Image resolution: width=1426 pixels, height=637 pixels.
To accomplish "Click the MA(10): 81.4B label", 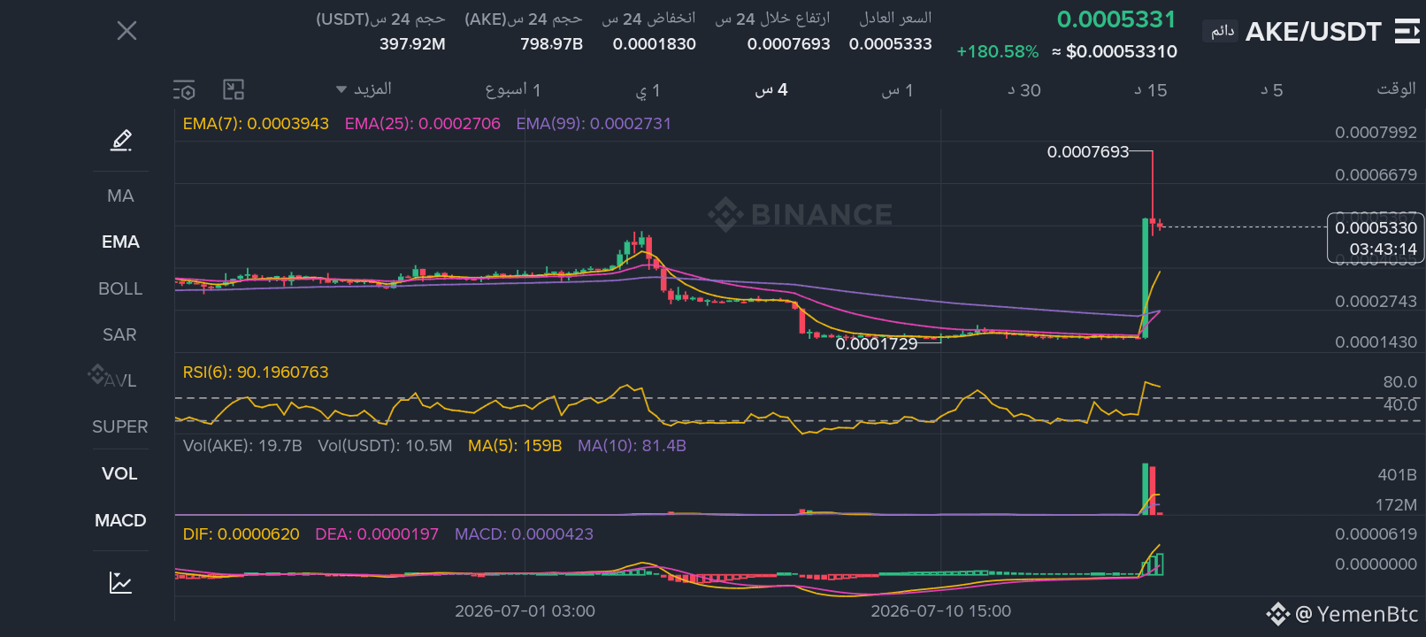I will point(632,446).
